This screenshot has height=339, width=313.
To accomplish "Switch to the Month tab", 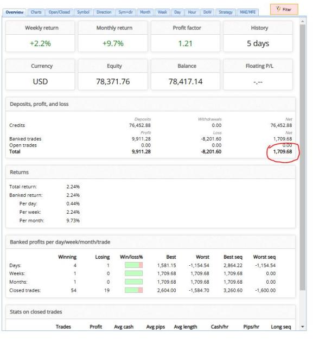I will click(x=145, y=12).
